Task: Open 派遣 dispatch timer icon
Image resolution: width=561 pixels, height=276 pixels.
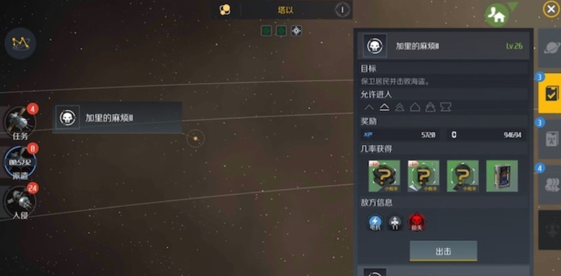Action: coord(20,163)
